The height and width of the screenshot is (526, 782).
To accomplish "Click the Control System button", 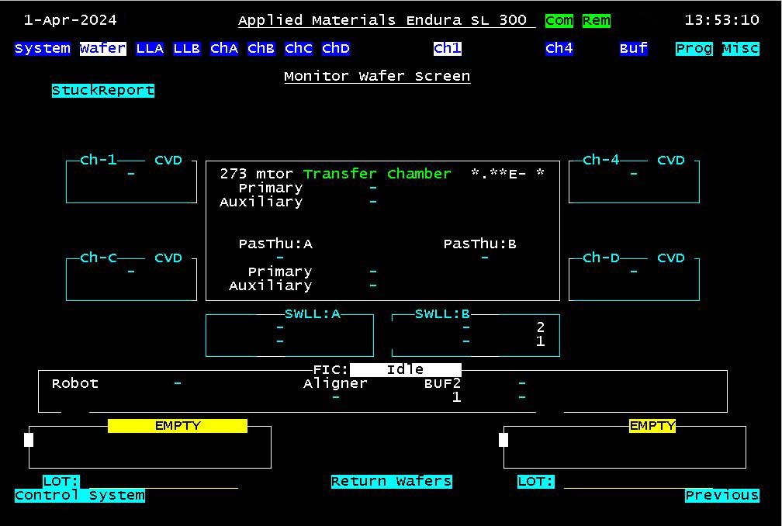I will [x=80, y=495].
